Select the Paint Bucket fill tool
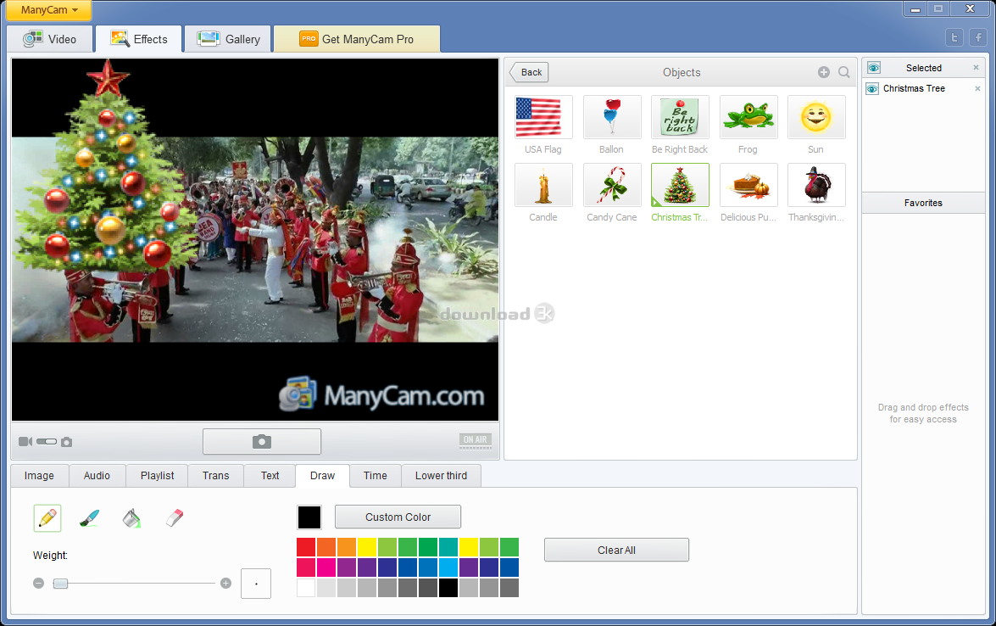 click(131, 518)
